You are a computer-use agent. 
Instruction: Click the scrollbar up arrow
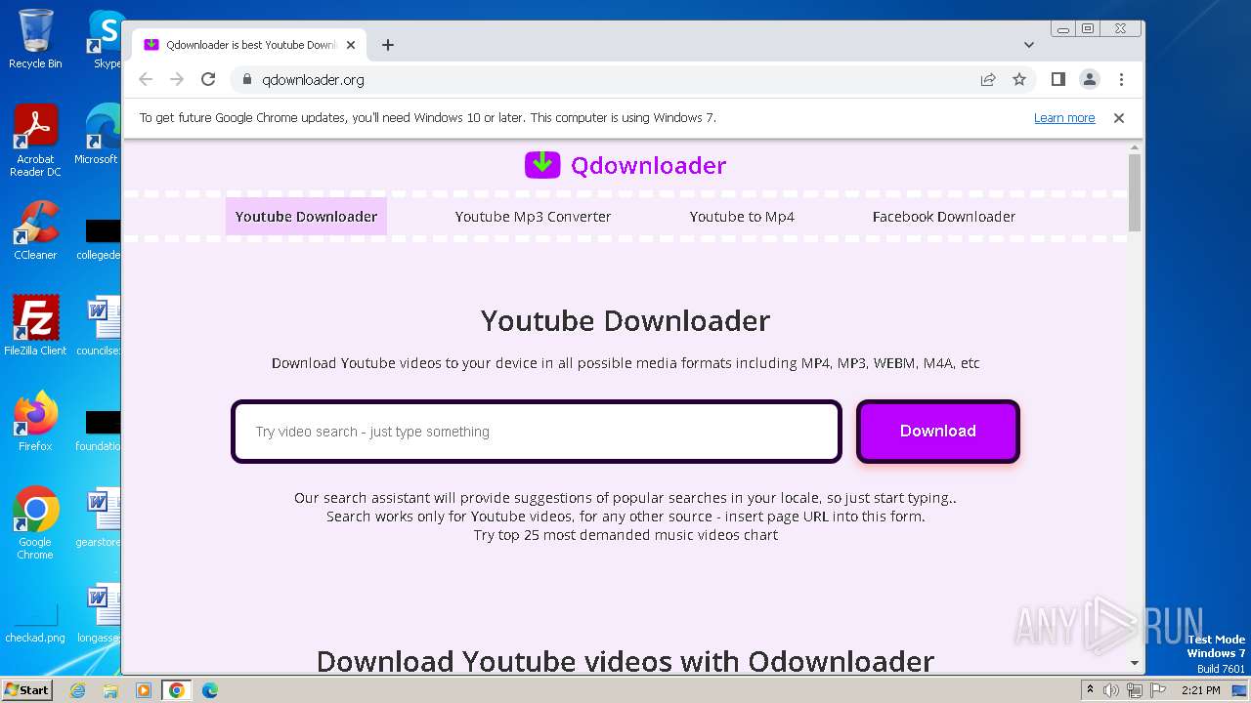coord(1134,146)
